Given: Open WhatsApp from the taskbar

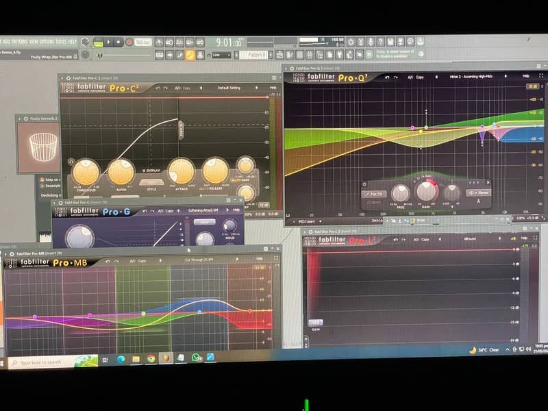Looking at the screenshot, I should coord(196,358).
